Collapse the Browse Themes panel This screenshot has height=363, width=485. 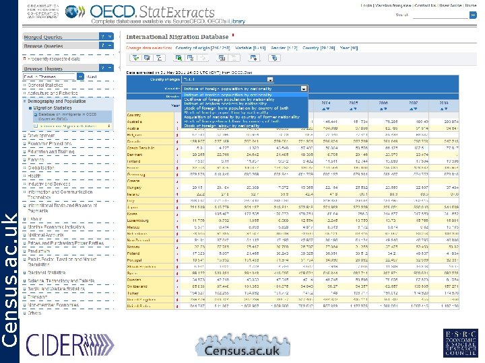[110, 68]
